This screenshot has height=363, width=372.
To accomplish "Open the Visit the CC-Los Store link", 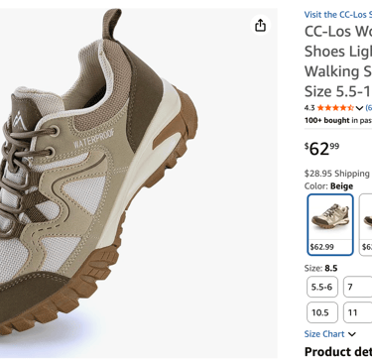I will click(x=338, y=15).
